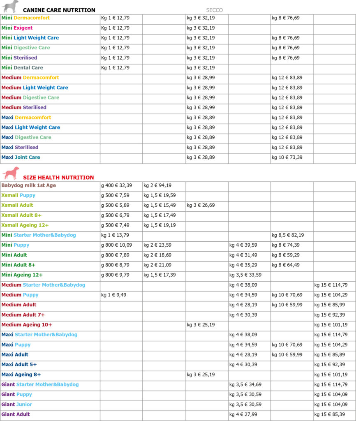Click the 'kg 3,5 € 33,59' price cell
The width and height of the screenshot is (356, 421).
245,275
